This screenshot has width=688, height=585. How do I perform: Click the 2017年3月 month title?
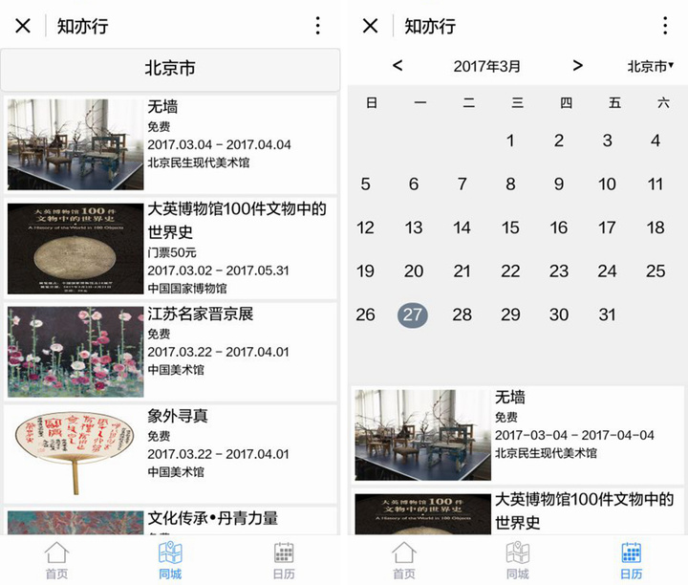486,66
